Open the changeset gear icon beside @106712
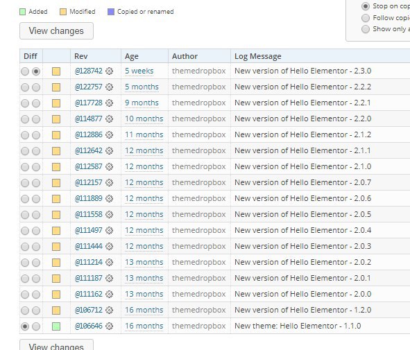Viewport: 410px width, 350px height. coord(110,310)
